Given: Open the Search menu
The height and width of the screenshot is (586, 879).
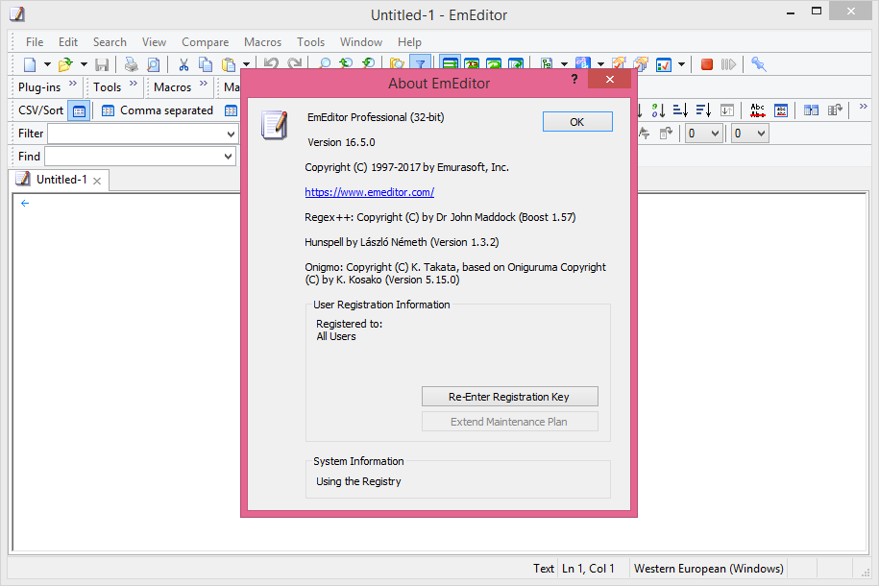Looking at the screenshot, I should pyautogui.click(x=110, y=42).
